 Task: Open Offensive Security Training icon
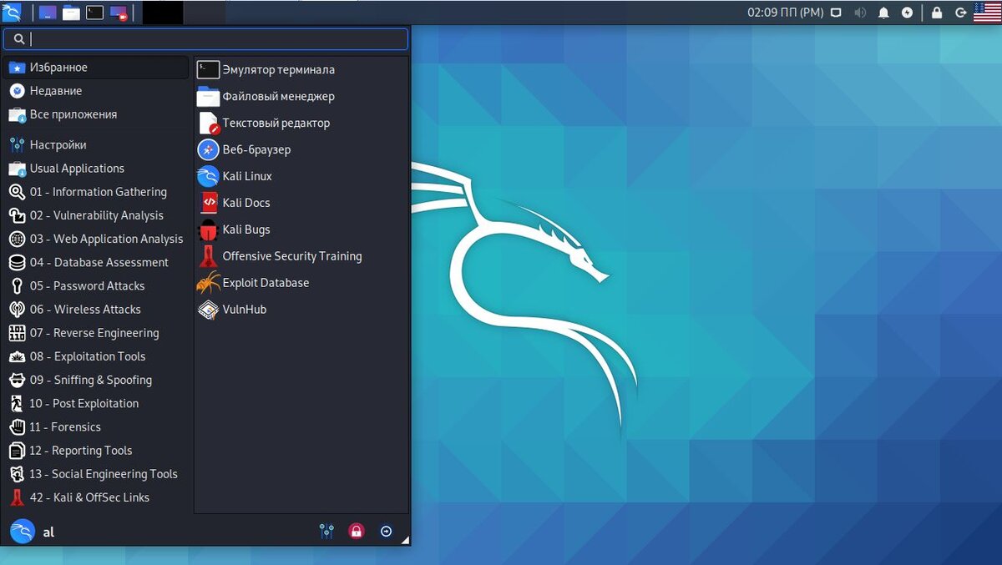(x=208, y=256)
